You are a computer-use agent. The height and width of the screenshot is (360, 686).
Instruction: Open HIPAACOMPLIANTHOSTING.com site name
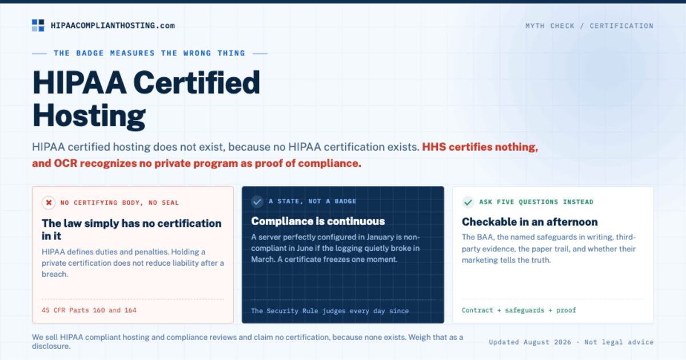[x=113, y=26]
